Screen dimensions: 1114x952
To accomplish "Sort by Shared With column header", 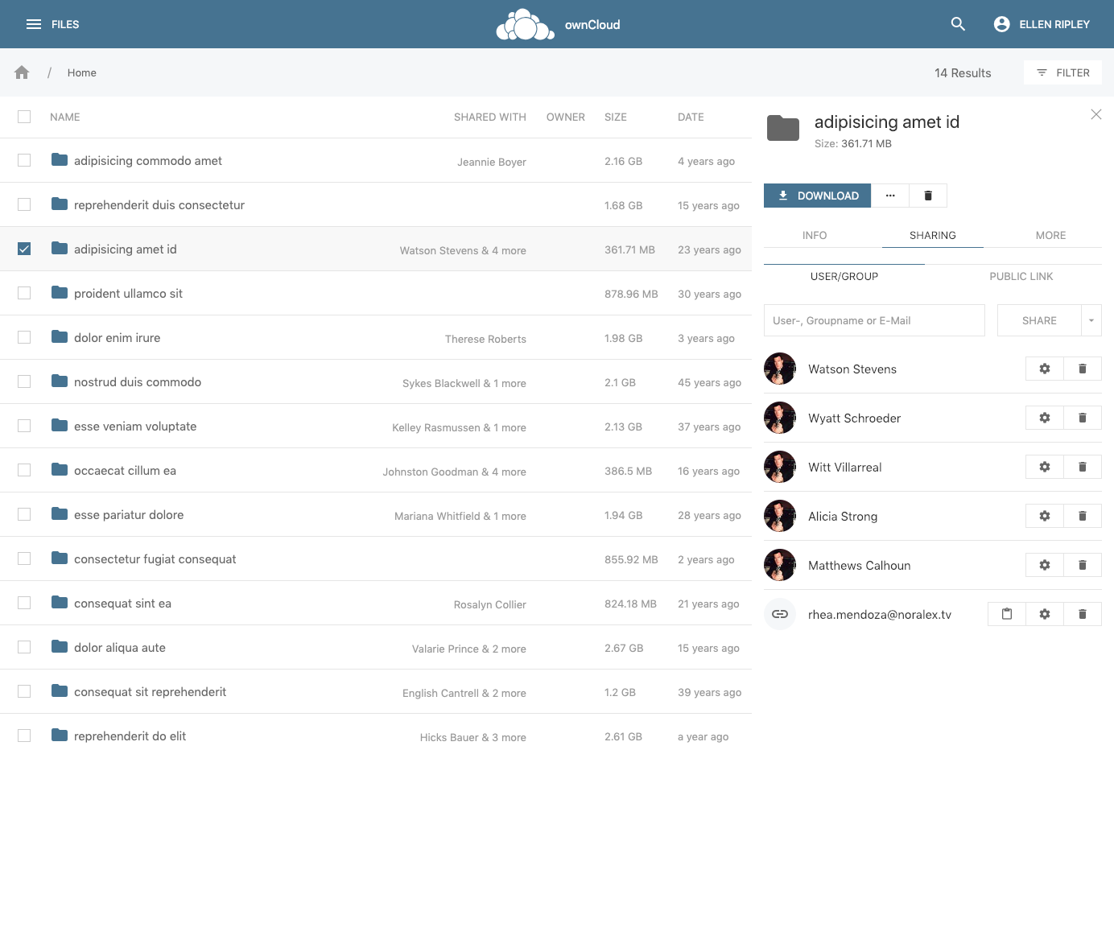I will 490,117.
